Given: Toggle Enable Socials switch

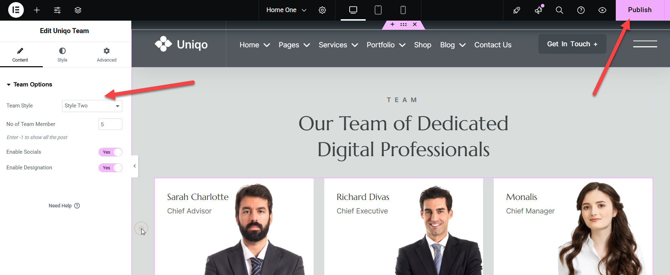Looking at the screenshot, I should coord(110,152).
